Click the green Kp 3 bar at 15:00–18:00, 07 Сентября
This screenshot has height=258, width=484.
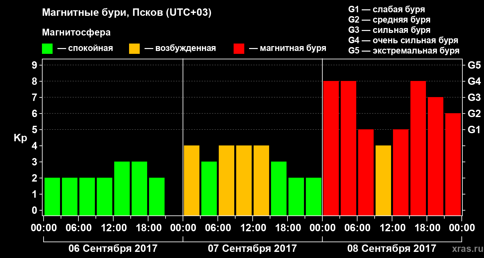(x=279, y=188)
